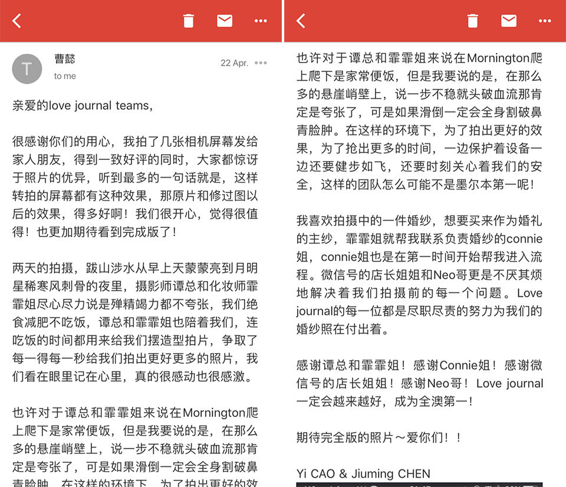Expand the 'to me' recipient details
This screenshot has width=566, height=487.
pyautogui.click(x=64, y=76)
